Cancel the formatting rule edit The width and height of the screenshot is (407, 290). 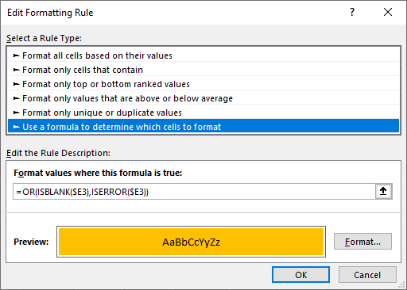point(367,275)
